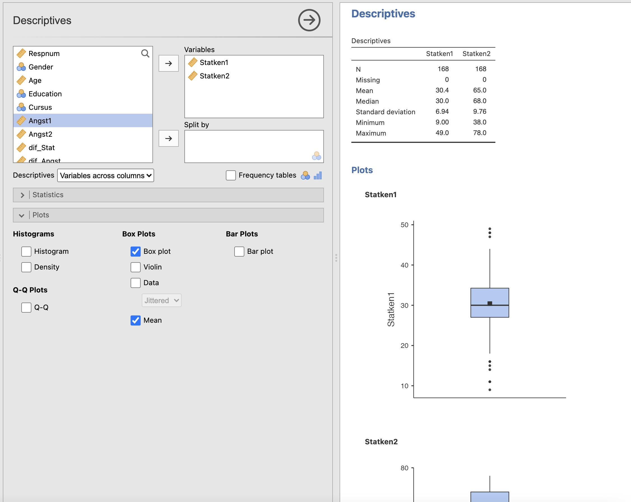Enable the Histogram checkbox
631x502 pixels.
[26, 251]
